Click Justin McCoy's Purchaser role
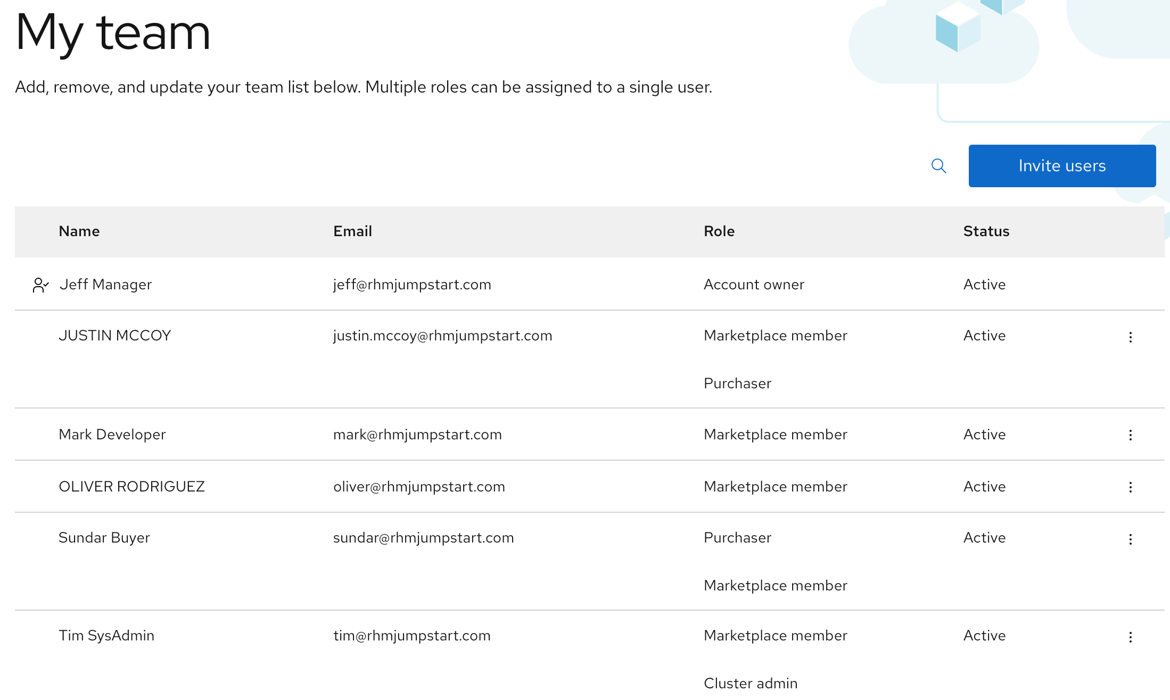The width and height of the screenshot is (1170, 700). pyautogui.click(x=737, y=384)
